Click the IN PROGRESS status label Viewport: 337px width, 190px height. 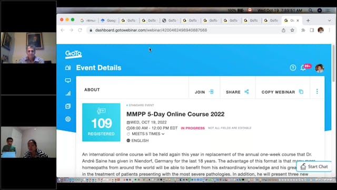193,128
